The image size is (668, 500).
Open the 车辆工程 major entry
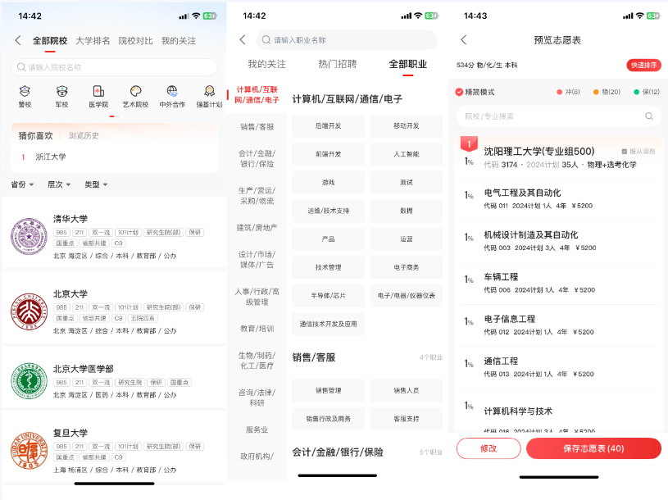[558, 284]
